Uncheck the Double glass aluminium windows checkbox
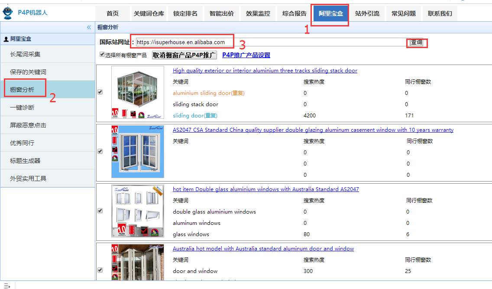 click(x=100, y=211)
